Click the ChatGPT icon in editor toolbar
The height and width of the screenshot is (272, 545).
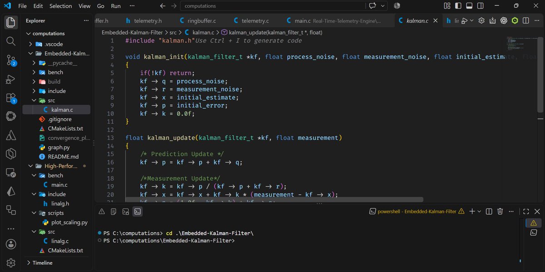pyautogui.click(x=503, y=20)
